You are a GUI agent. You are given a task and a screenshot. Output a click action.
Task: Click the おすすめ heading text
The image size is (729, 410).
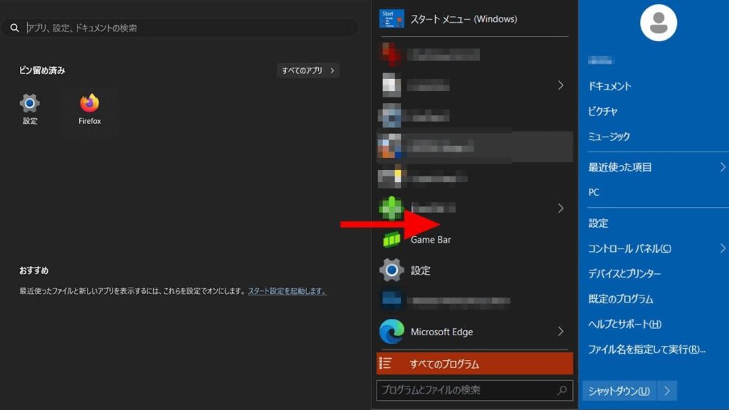pyautogui.click(x=33, y=270)
